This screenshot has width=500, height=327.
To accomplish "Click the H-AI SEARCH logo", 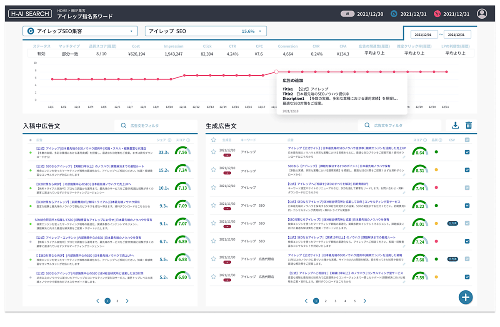I will 30,14.
